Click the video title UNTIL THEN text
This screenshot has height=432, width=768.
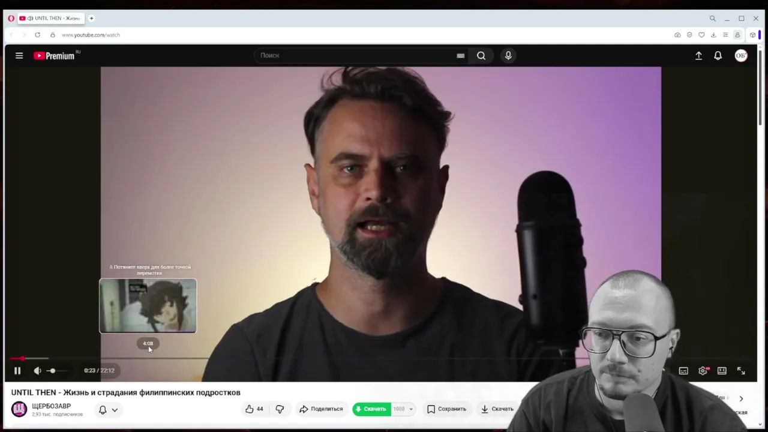click(x=125, y=392)
